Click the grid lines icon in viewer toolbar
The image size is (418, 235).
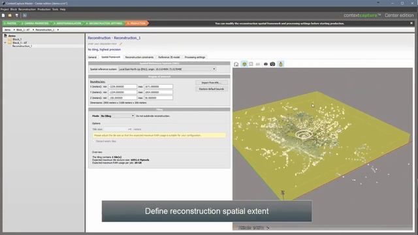[258, 64]
